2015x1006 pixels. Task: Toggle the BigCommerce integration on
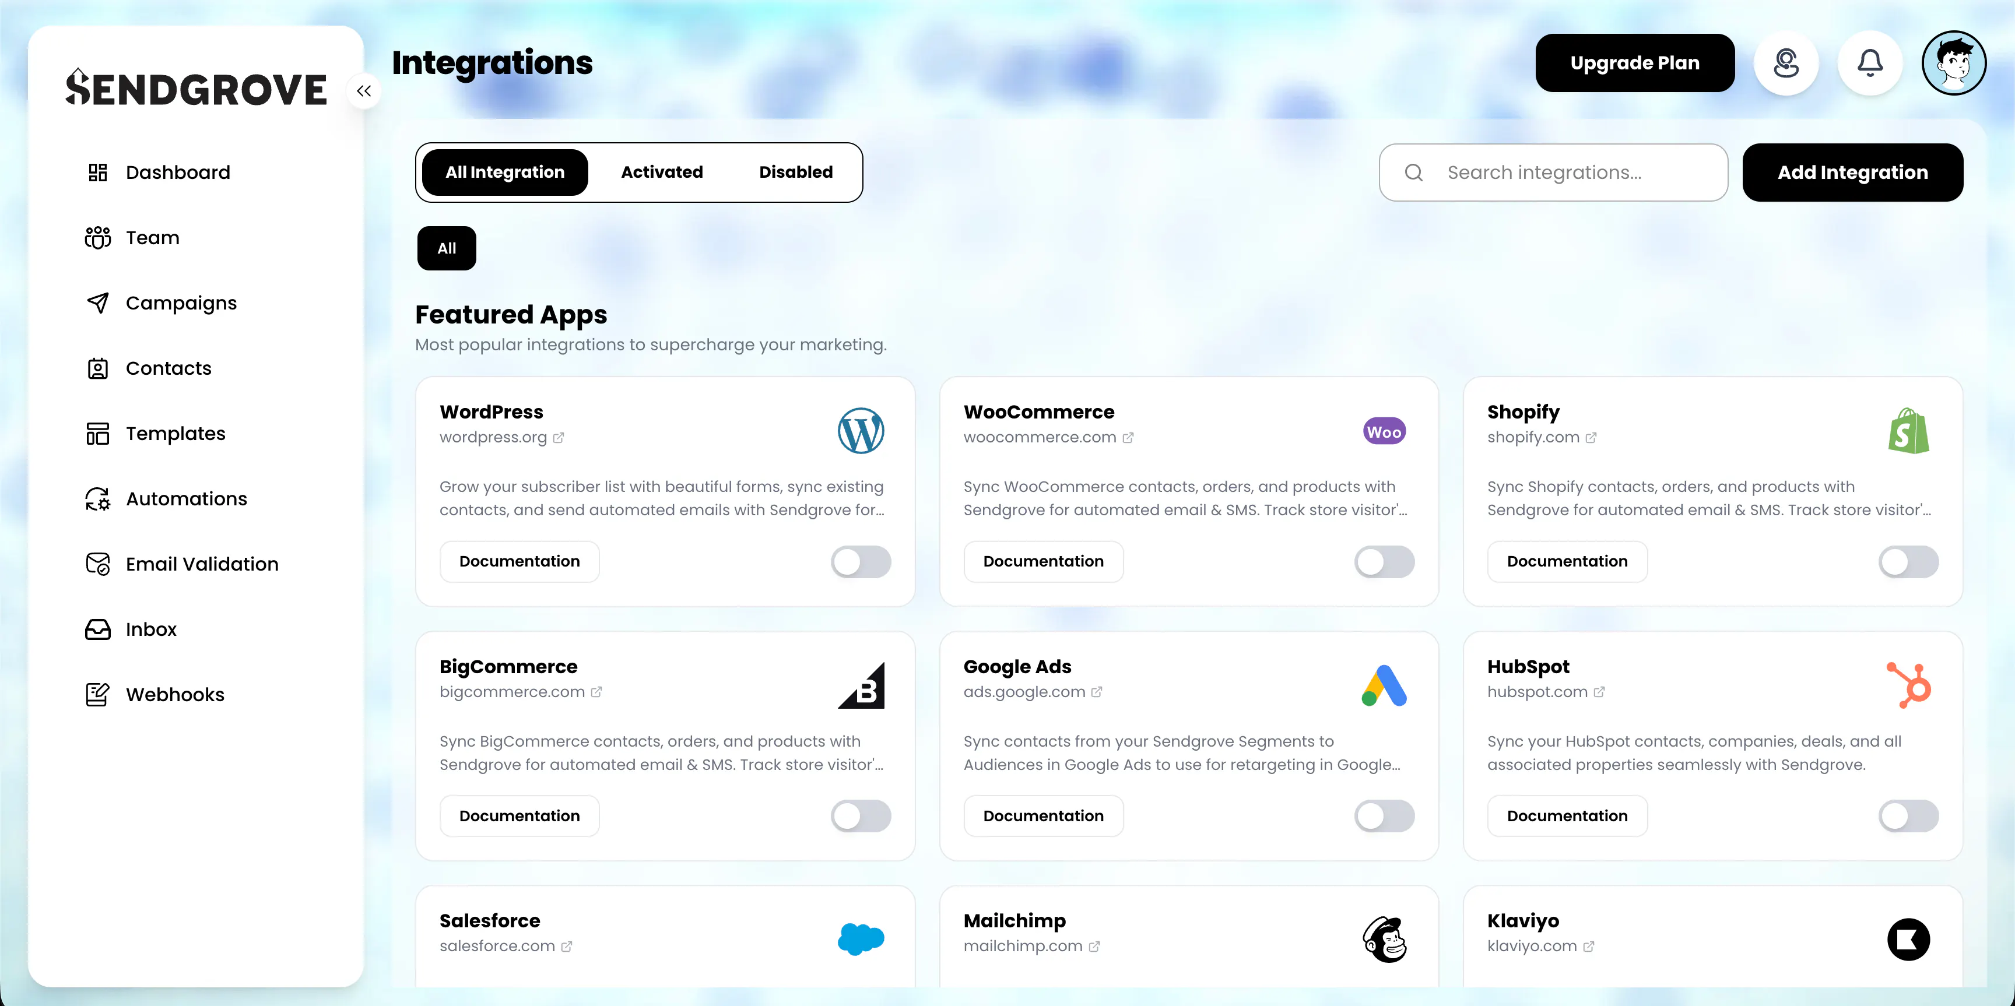(x=861, y=816)
